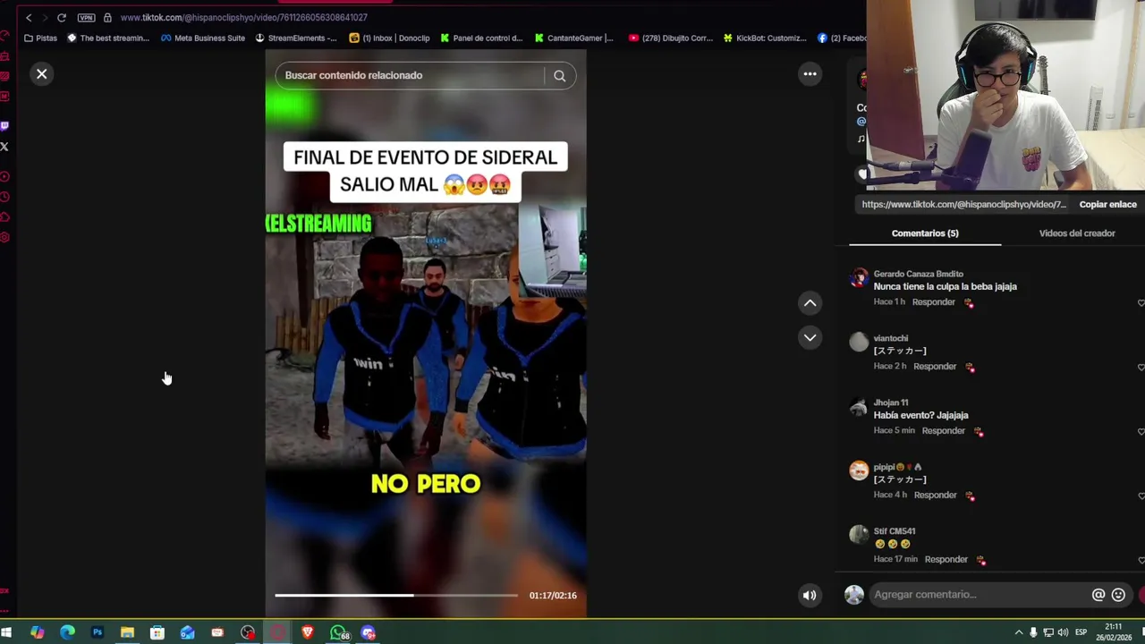Open '(1) Inbox | Donoclip' bookmark
Viewport: 1145px width, 644px height.
click(389, 38)
